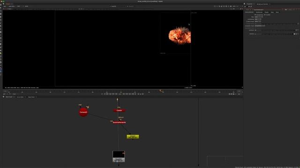Viewport: 300px width, 168px height.
Task: Open the RGB display channel dropdown
Action: [19, 6]
